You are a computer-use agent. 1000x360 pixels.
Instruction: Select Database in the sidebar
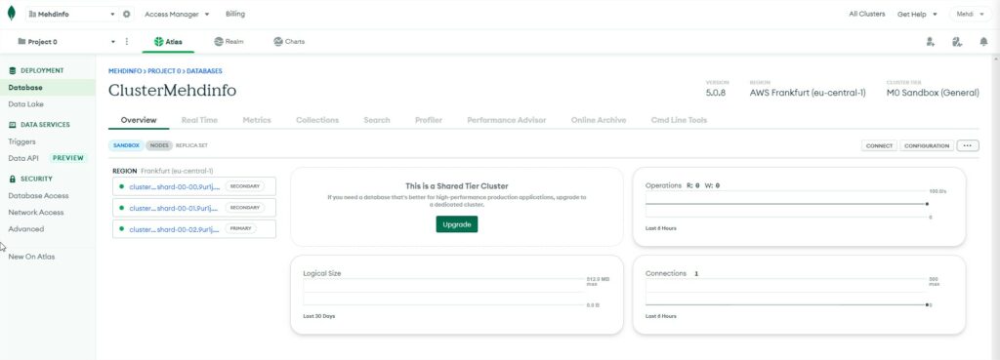48,87
